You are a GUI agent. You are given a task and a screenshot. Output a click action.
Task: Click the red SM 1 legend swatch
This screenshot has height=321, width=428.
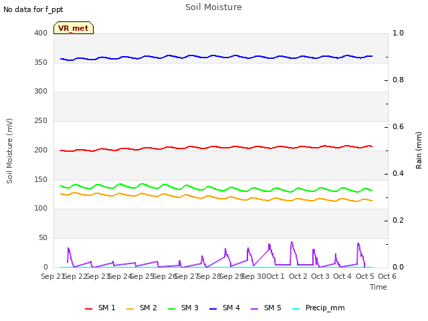point(89,309)
